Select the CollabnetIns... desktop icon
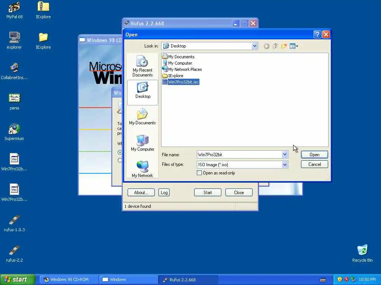The width and height of the screenshot is (381, 285). click(x=15, y=71)
